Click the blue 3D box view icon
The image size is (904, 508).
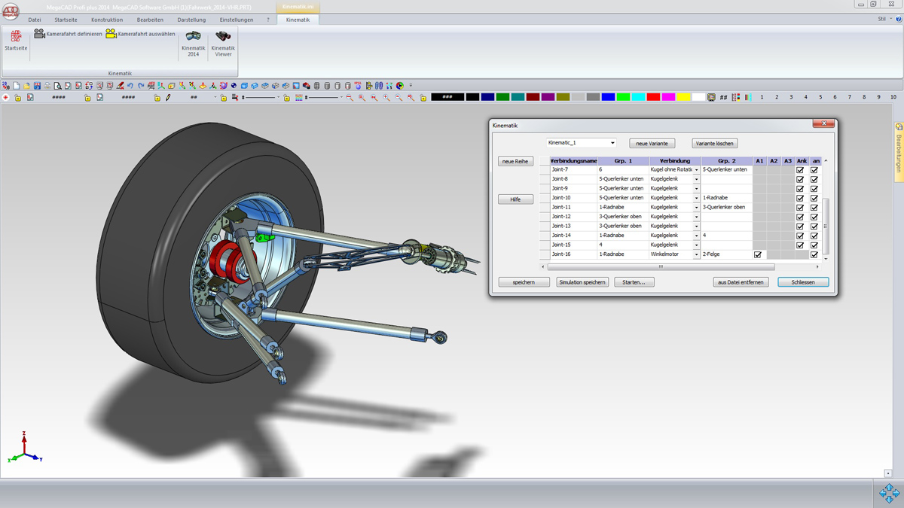click(244, 86)
